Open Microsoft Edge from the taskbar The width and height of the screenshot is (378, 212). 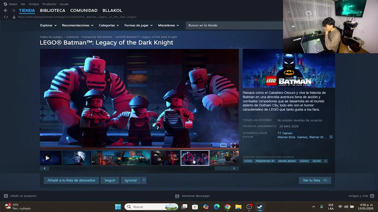(x=217, y=207)
